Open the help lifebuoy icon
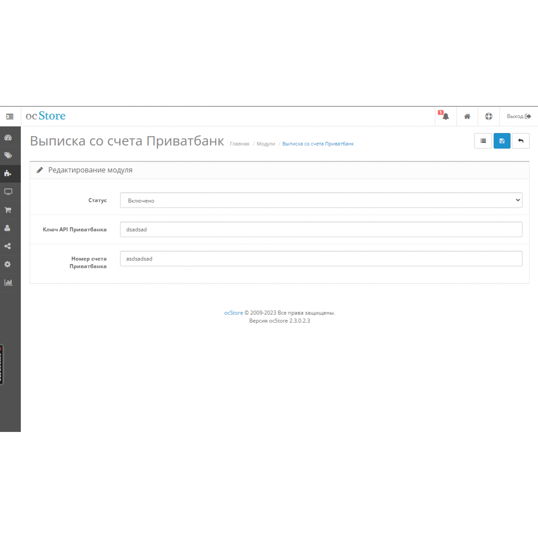 [x=488, y=116]
